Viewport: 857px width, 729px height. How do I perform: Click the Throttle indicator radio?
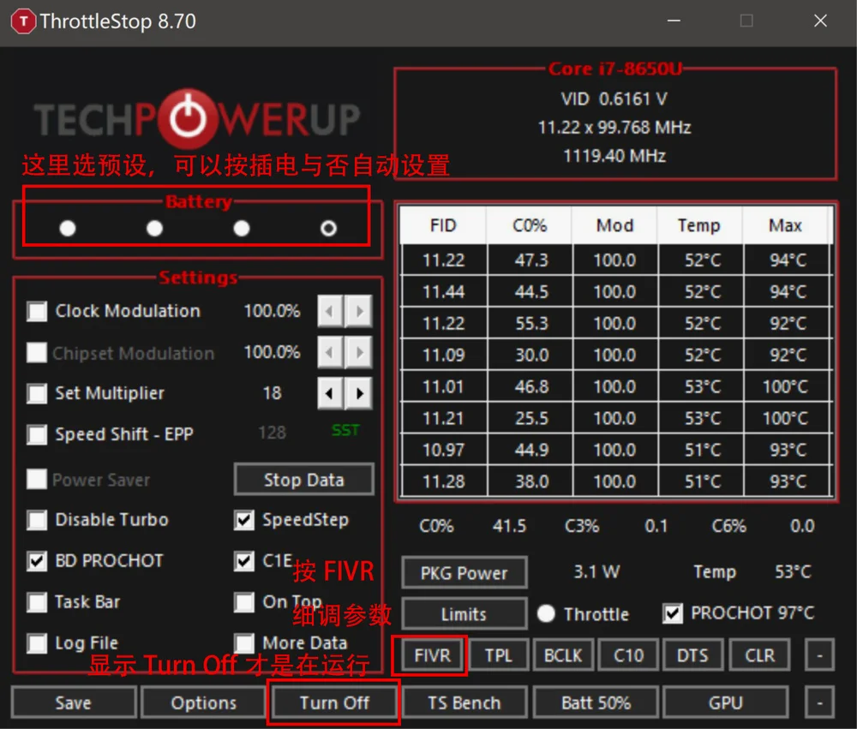click(x=546, y=613)
